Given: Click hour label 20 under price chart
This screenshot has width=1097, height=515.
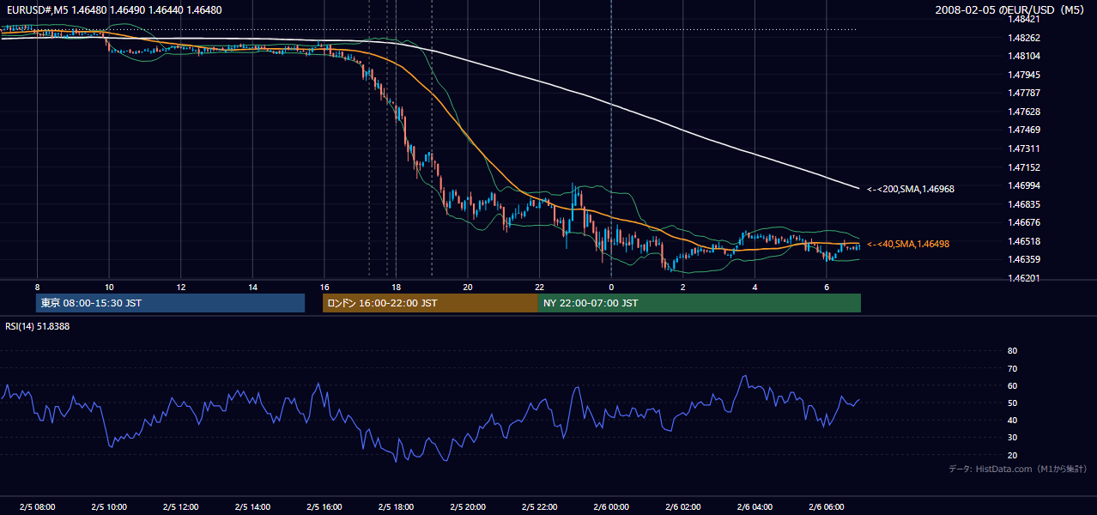Looking at the screenshot, I should click(x=468, y=287).
